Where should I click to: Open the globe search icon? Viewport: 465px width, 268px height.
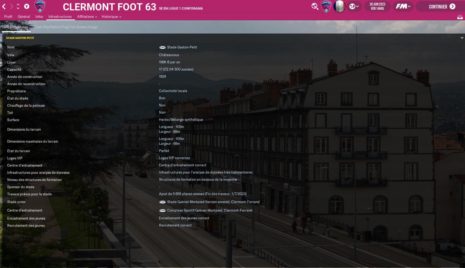click(315, 6)
